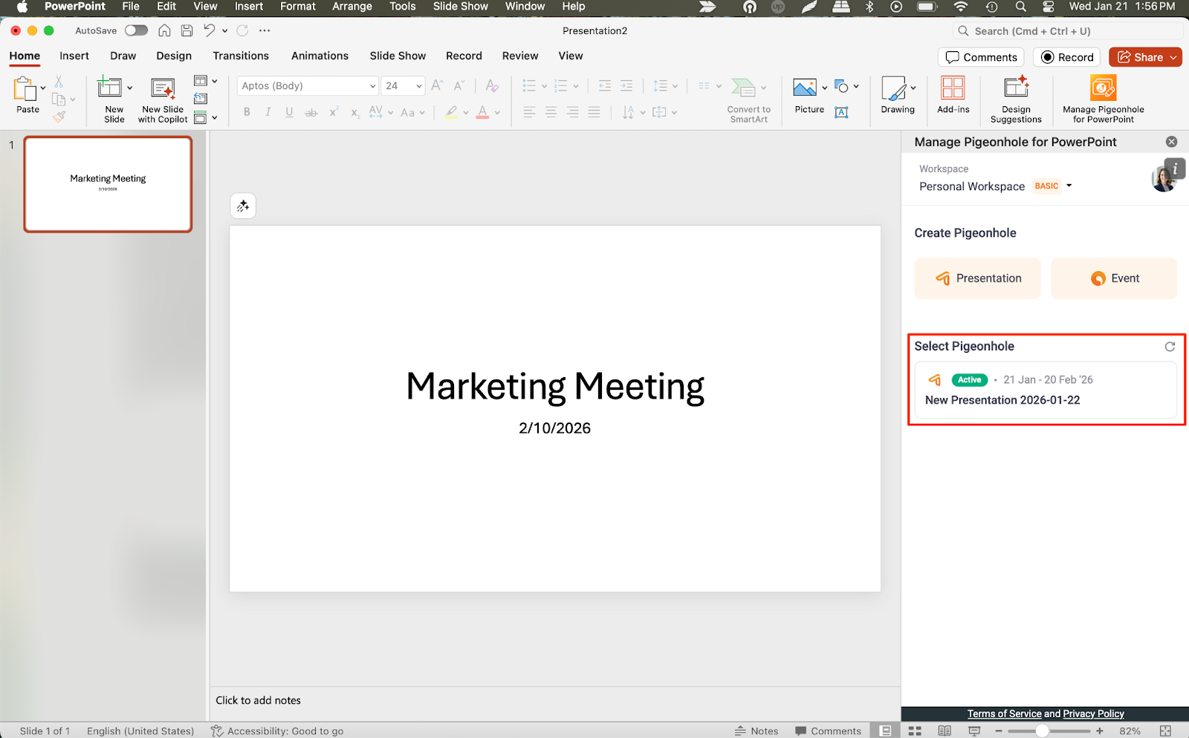Toggle bold formatting
The height and width of the screenshot is (738, 1189).
click(x=247, y=112)
